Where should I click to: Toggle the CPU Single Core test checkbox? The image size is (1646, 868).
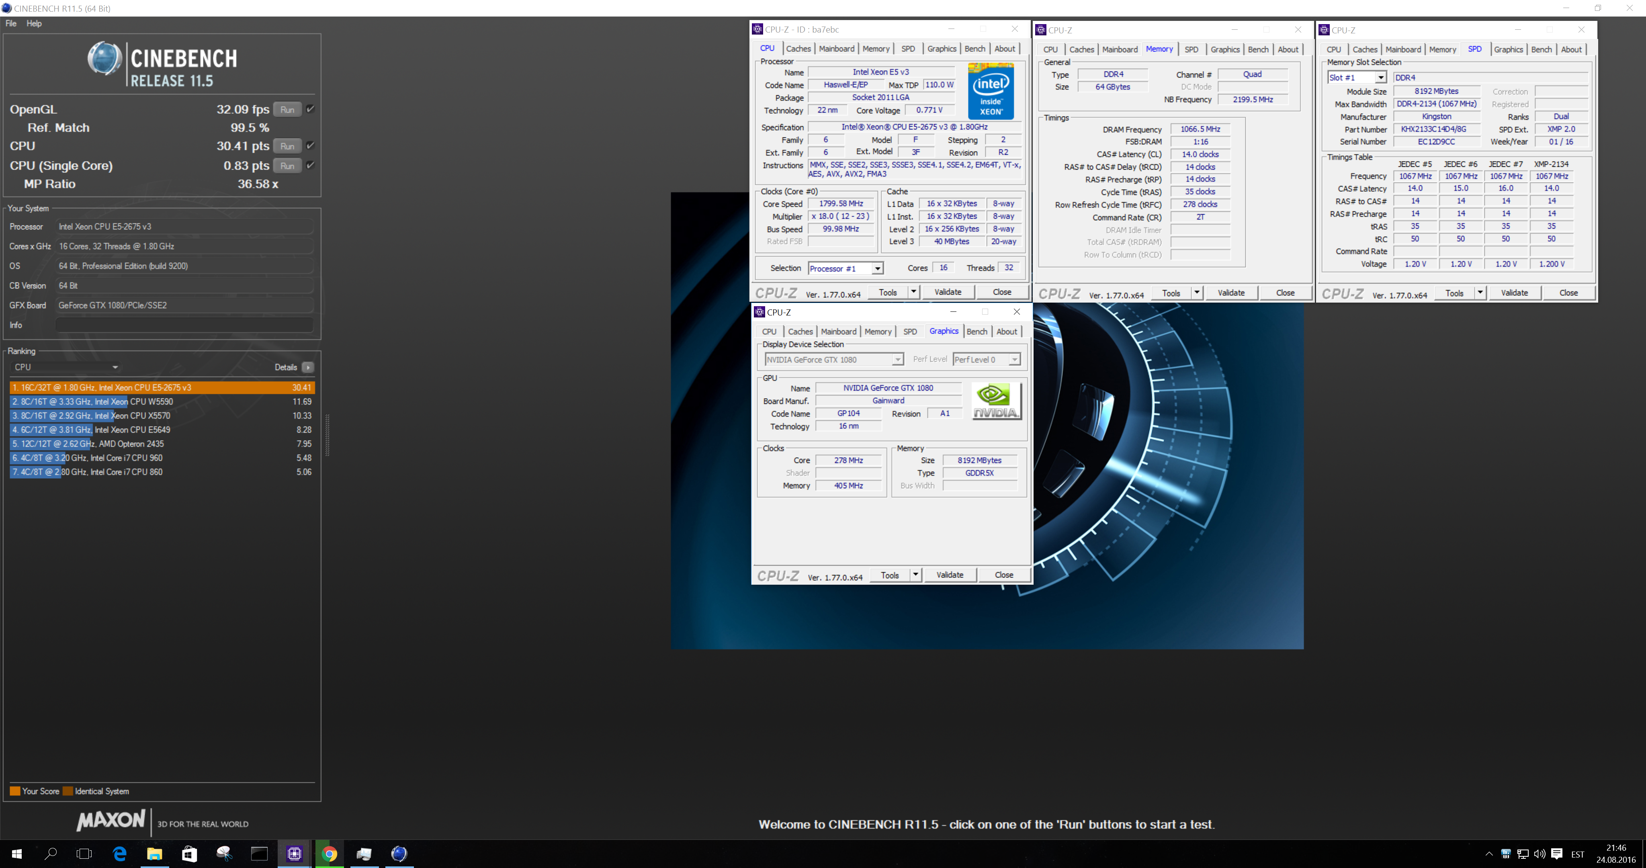pos(310,165)
